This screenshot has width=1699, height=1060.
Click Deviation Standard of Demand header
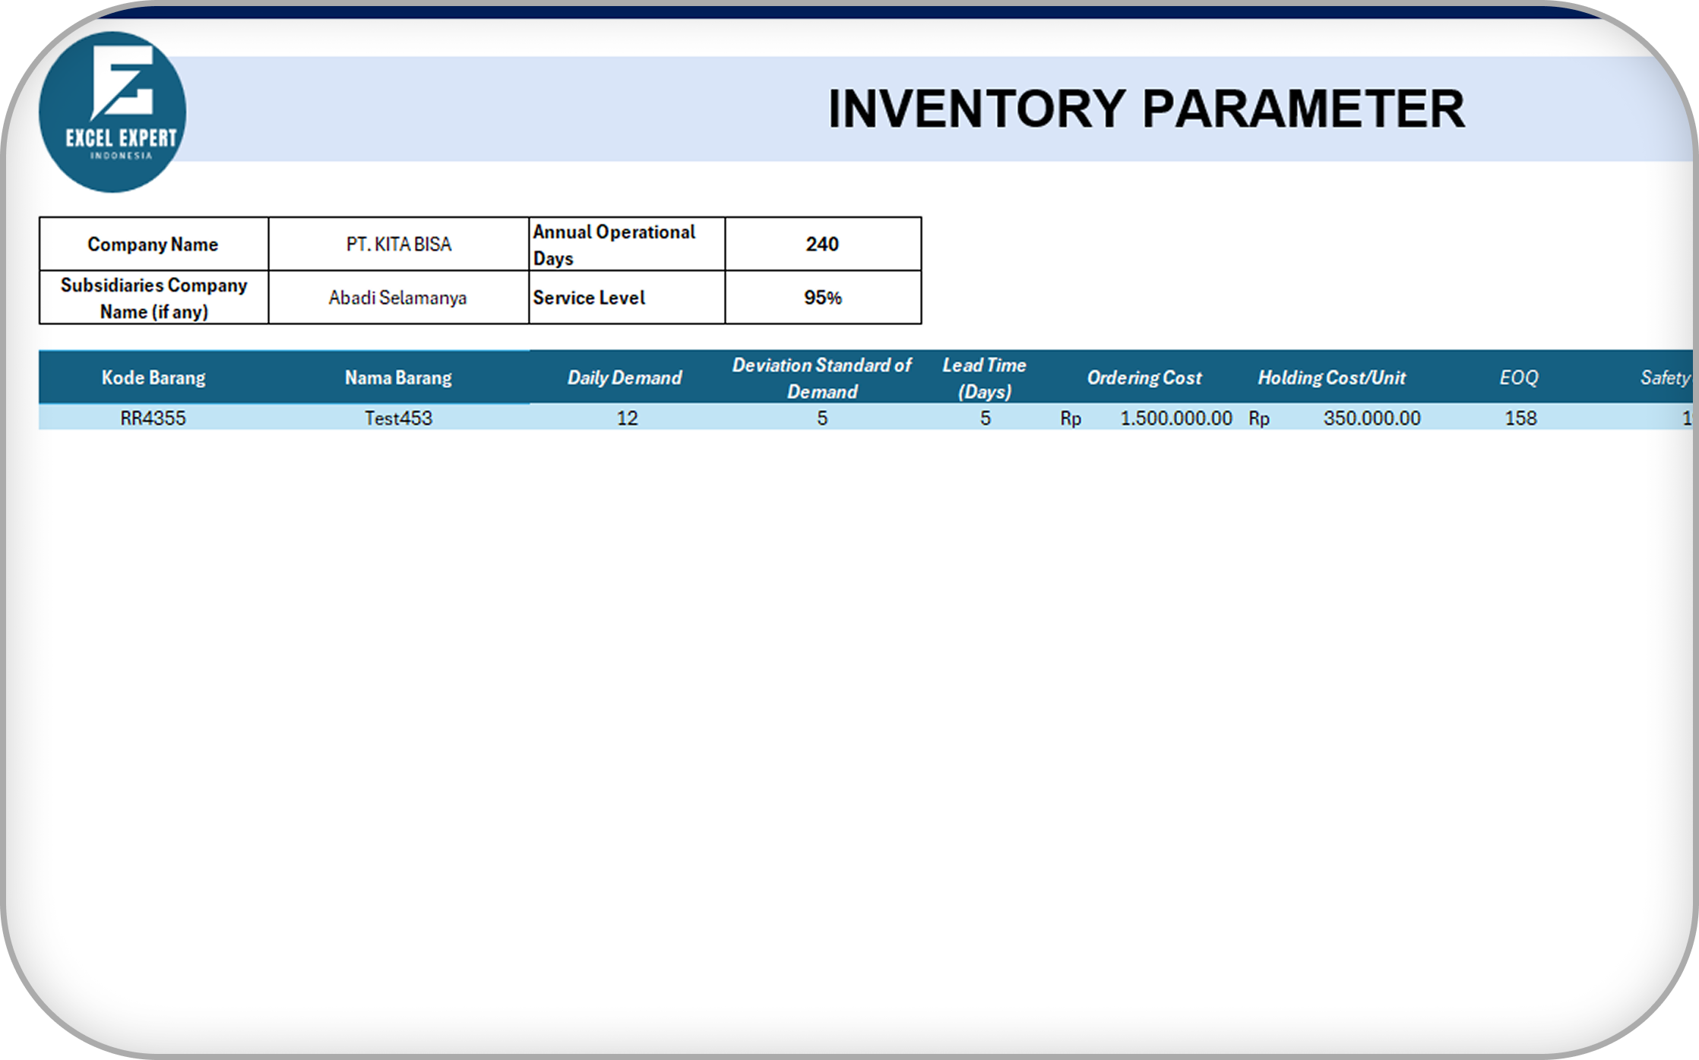click(x=821, y=377)
